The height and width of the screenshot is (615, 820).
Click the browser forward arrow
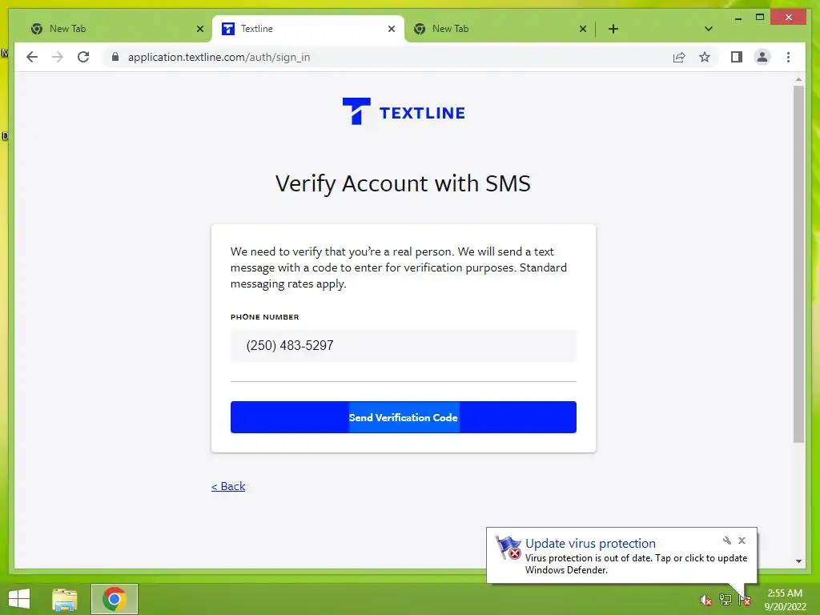58,57
